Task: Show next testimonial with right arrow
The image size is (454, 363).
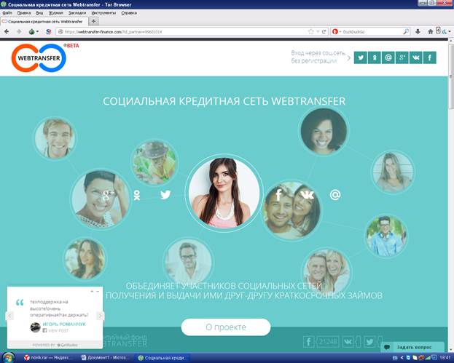Action: (101, 316)
